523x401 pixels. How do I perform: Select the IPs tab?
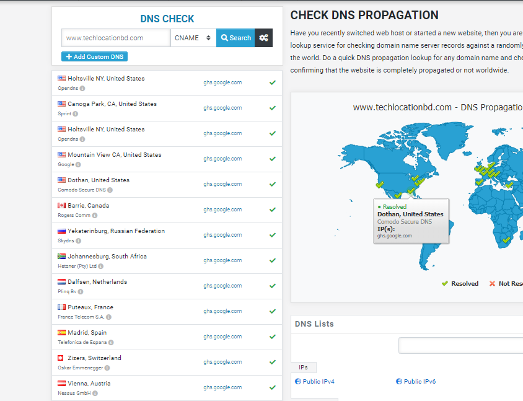[303, 368]
